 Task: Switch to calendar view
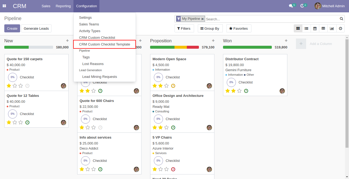point(315,28)
